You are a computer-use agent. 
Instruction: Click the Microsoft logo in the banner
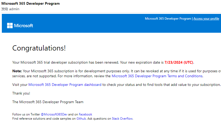coord(20,26)
